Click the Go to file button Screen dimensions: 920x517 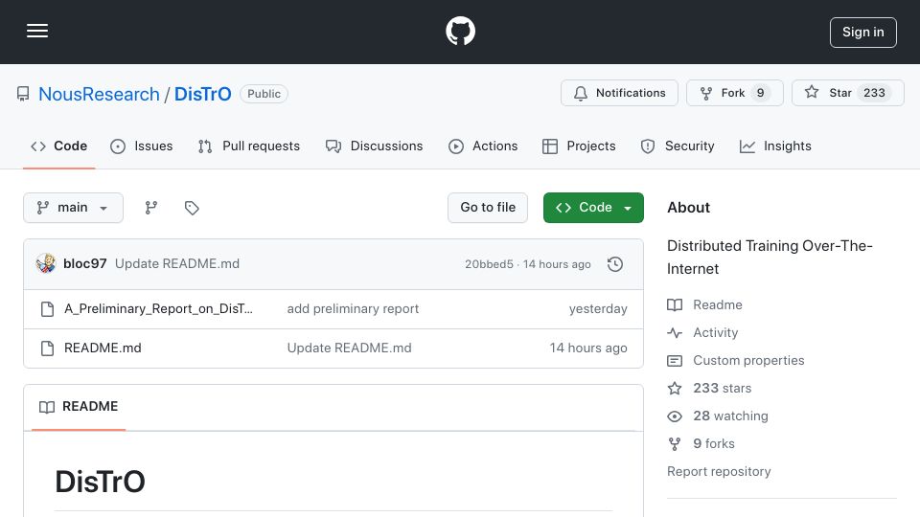point(488,208)
